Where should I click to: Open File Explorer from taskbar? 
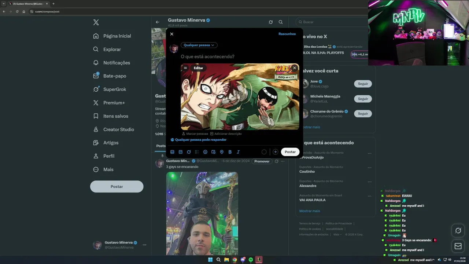click(226, 260)
